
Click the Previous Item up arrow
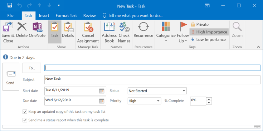click(x=39, y=5)
